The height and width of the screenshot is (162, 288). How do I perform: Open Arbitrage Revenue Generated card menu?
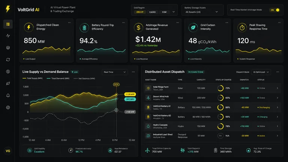[177, 22]
